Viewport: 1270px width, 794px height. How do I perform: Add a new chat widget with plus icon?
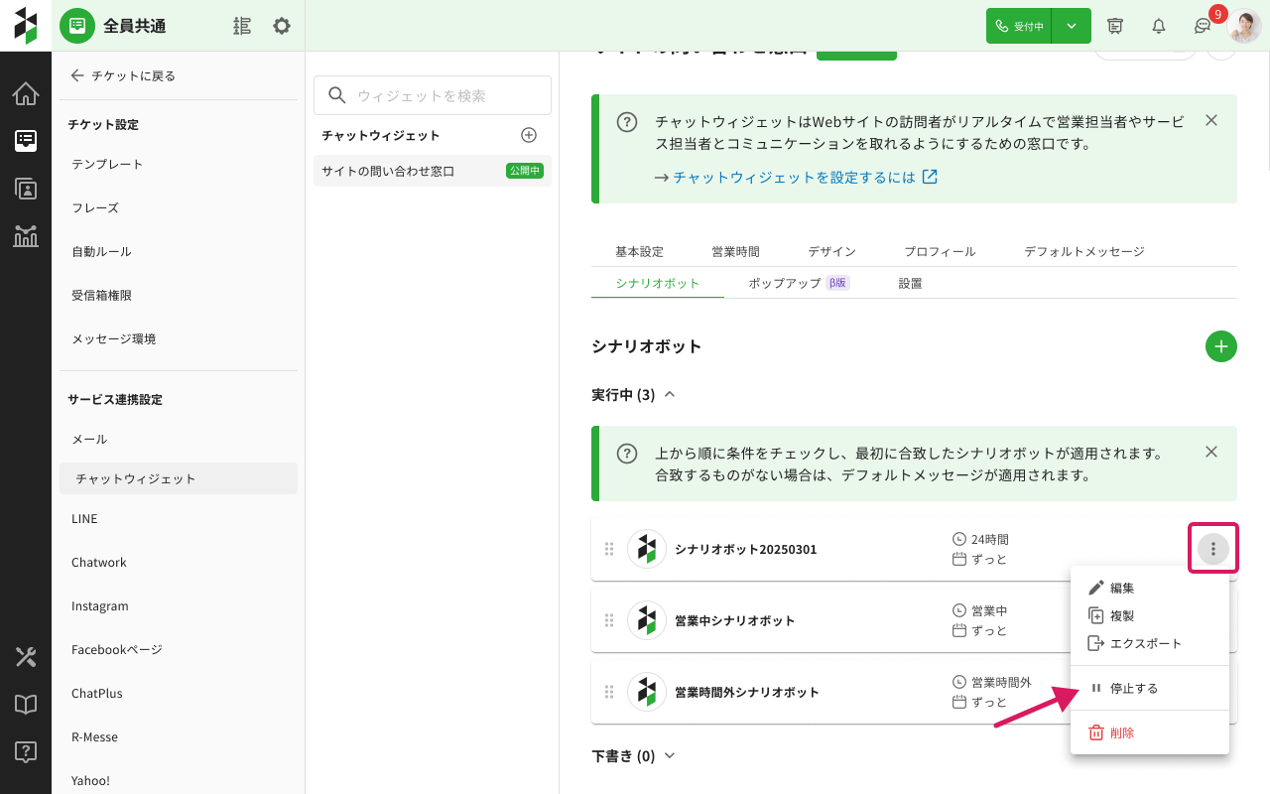pos(529,135)
